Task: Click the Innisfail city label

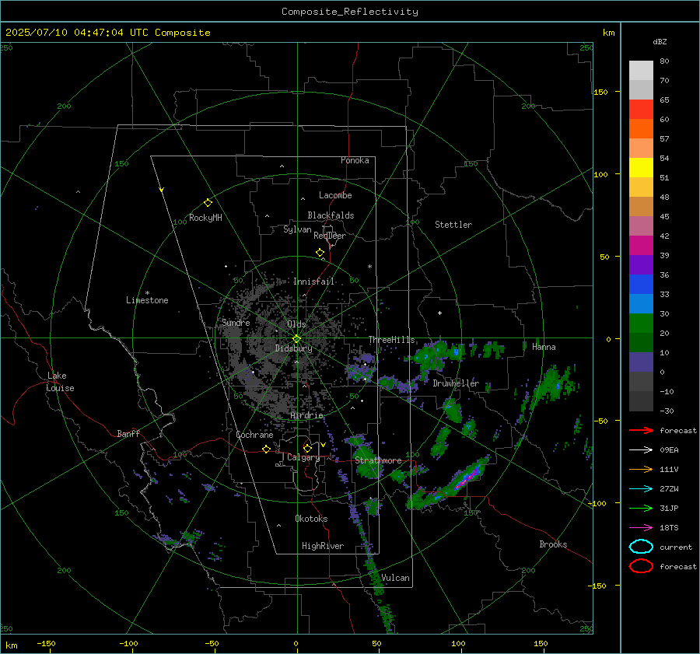Action: (x=313, y=282)
